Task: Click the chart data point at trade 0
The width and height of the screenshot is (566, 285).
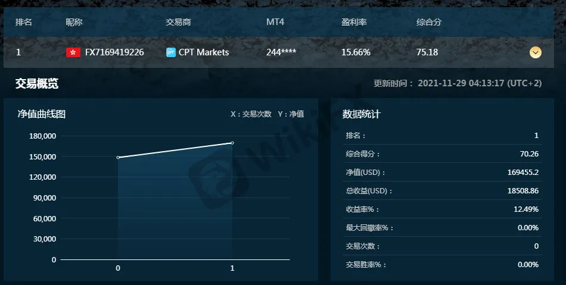Action: point(118,158)
